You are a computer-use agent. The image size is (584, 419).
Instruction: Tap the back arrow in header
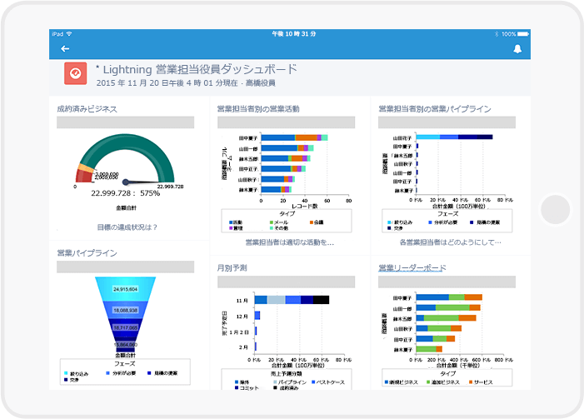[65, 49]
